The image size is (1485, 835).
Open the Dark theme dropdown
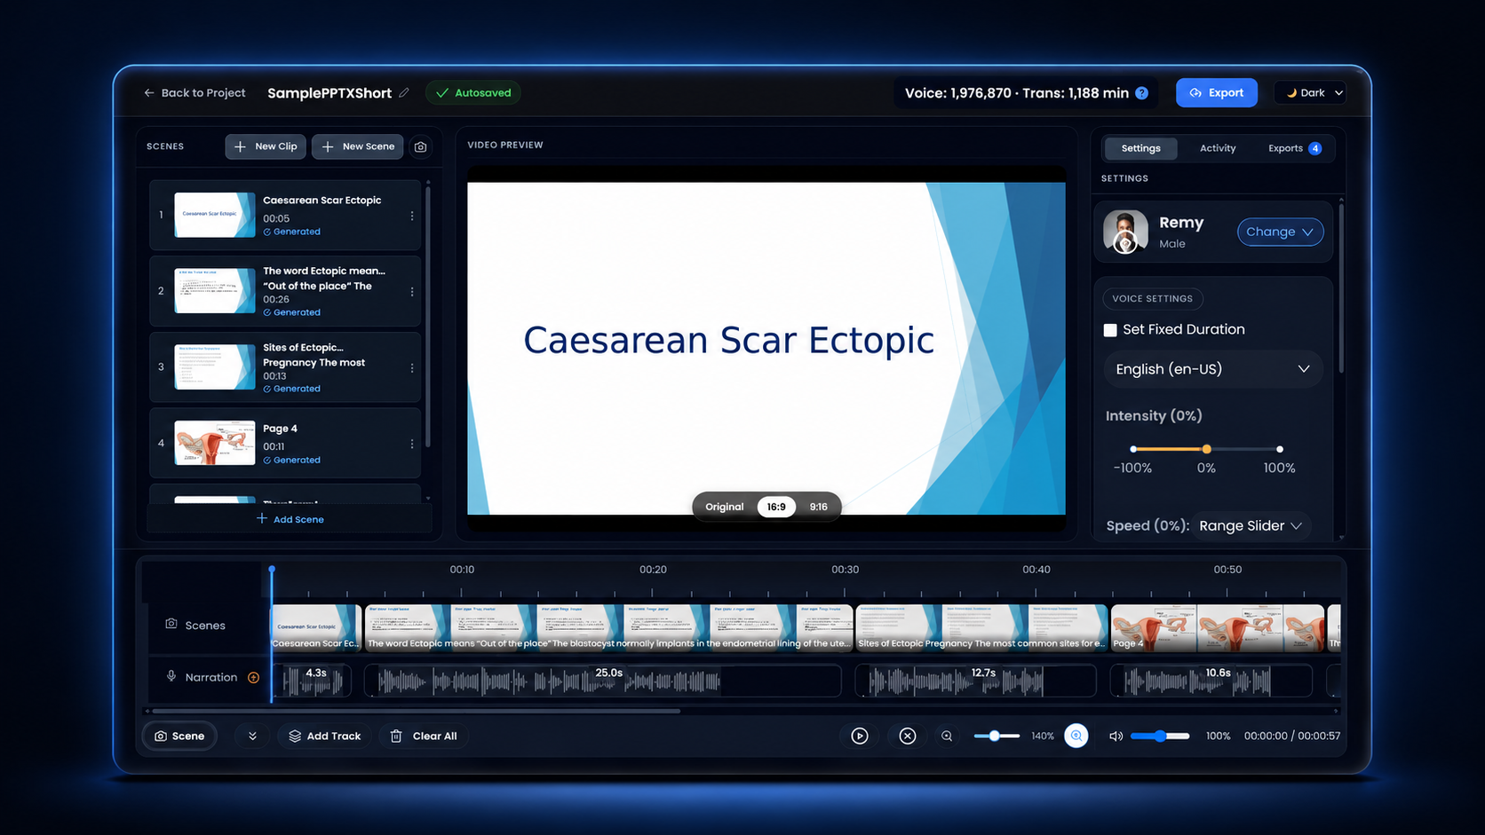point(1311,92)
